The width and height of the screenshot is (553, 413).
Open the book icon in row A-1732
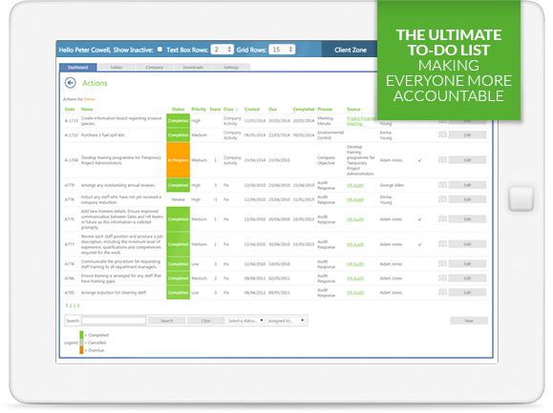pyautogui.click(x=442, y=134)
